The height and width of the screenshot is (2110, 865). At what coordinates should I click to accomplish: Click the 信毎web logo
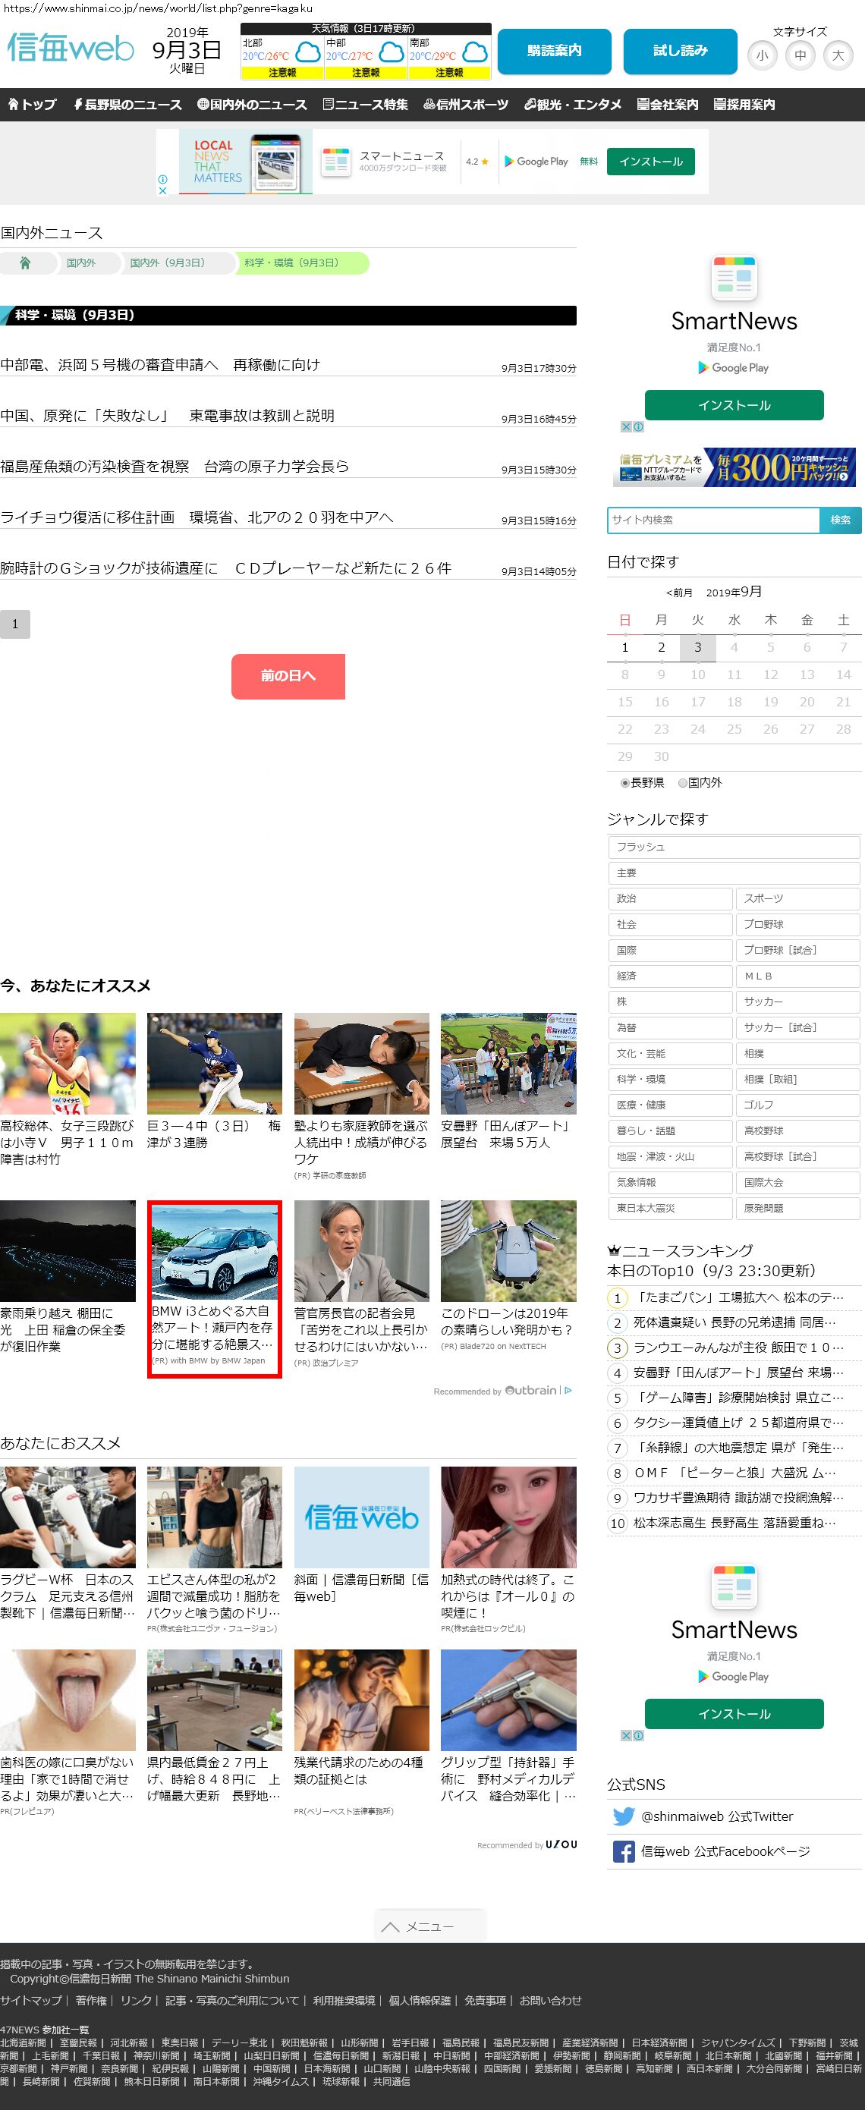click(x=71, y=48)
